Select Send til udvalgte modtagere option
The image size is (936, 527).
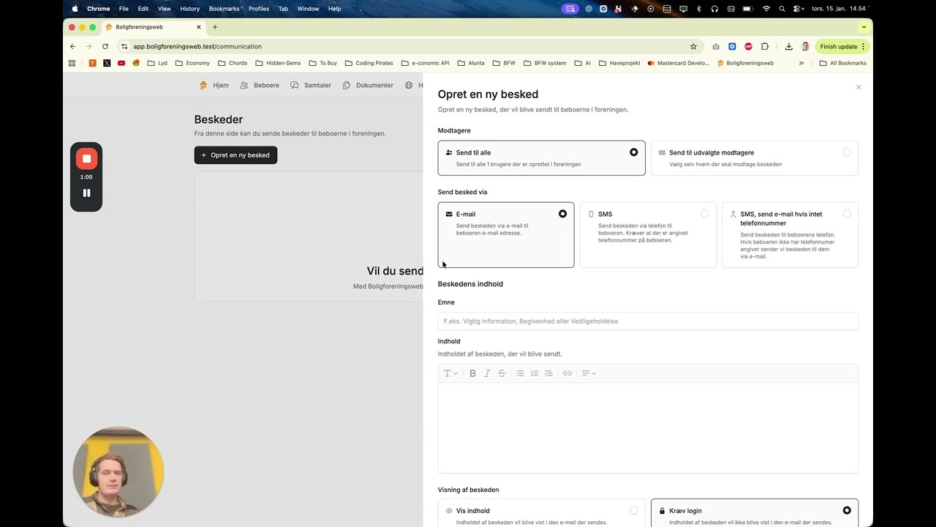[755, 158]
